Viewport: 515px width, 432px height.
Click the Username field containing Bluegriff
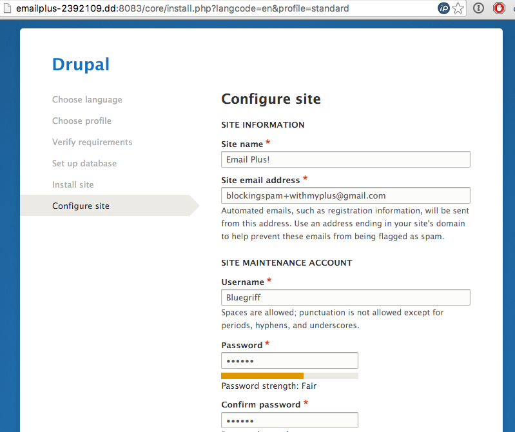[345, 297]
